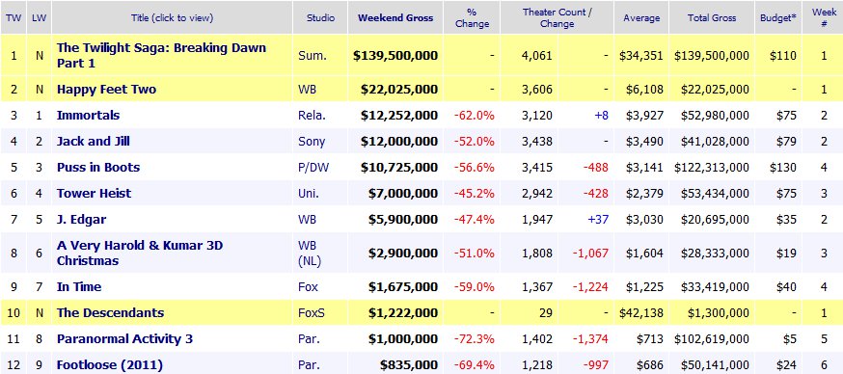Sort by Weekend Gross column header
Viewport: 843px width, 374px height.
pos(395,17)
